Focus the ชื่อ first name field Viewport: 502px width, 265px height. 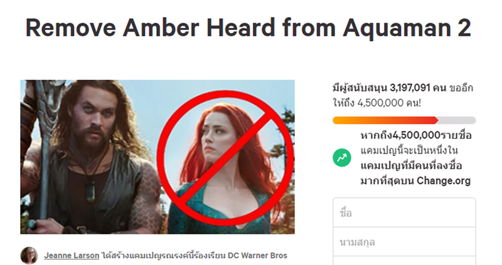click(404, 212)
